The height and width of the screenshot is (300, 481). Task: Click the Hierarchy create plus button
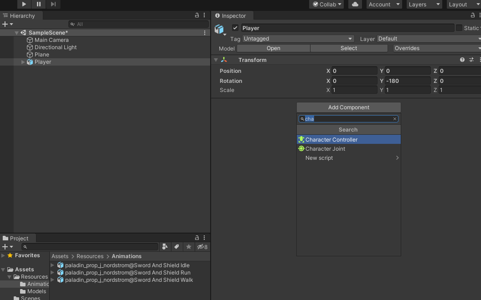click(7, 24)
